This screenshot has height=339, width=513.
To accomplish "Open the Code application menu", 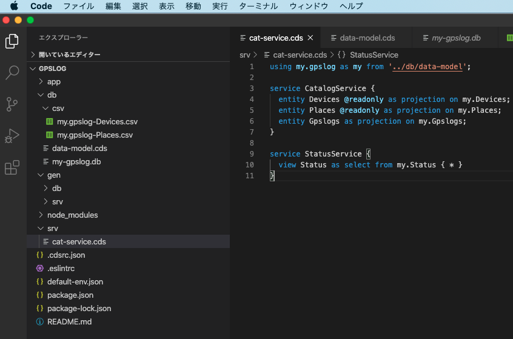I will [x=41, y=6].
